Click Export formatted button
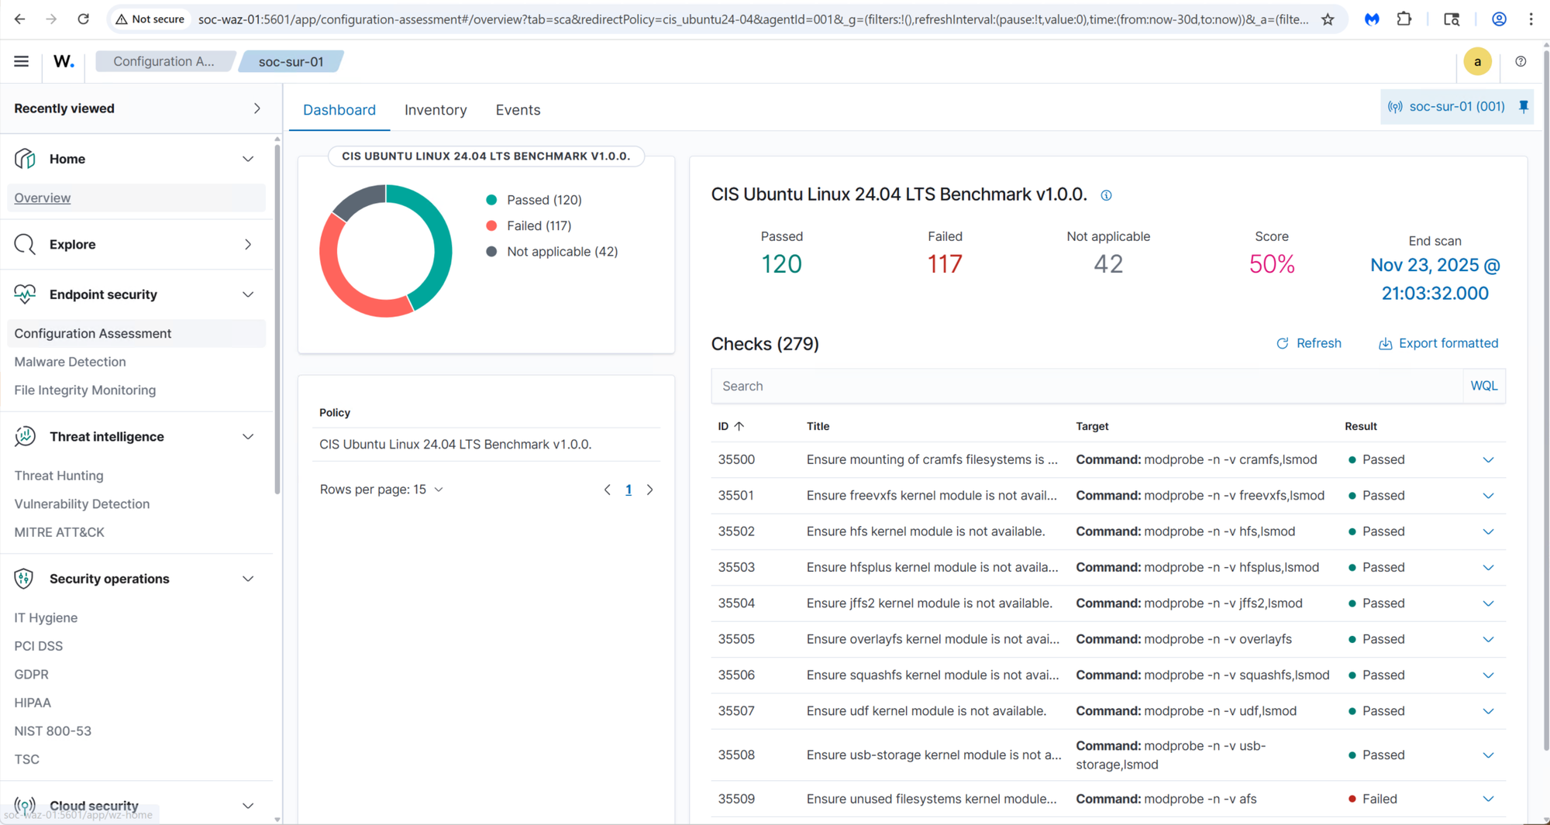 point(1438,343)
